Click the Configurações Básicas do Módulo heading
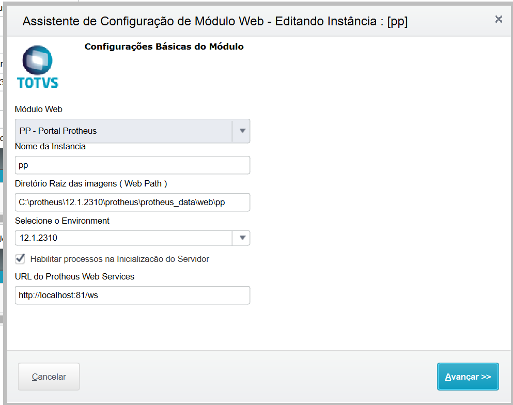This screenshot has height=405, width=513. [164, 46]
